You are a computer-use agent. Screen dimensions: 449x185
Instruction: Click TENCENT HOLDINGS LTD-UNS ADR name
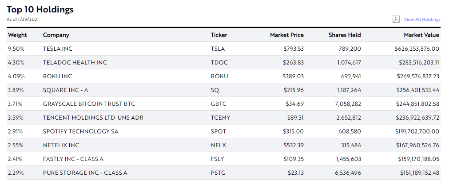[93, 118]
